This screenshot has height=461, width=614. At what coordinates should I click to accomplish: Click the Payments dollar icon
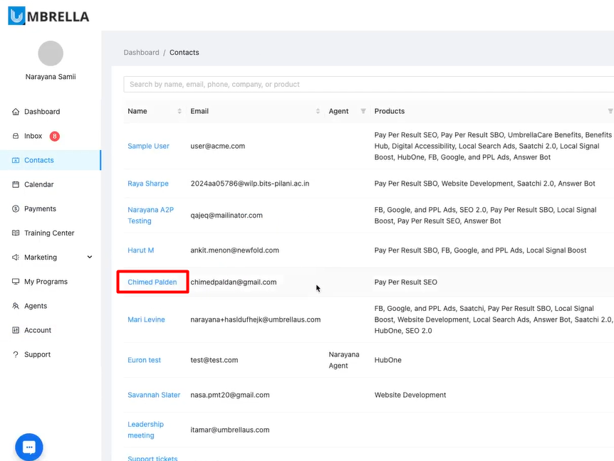[16, 209]
